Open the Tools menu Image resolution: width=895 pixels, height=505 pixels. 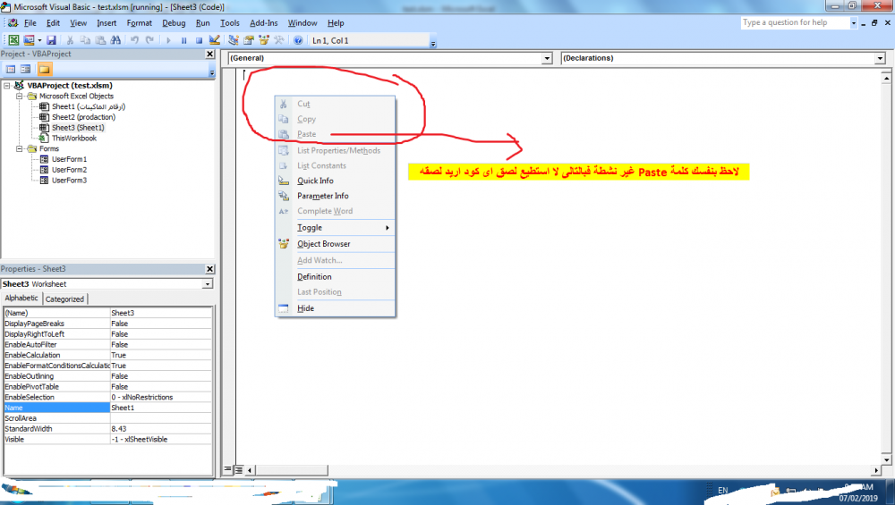coord(230,23)
